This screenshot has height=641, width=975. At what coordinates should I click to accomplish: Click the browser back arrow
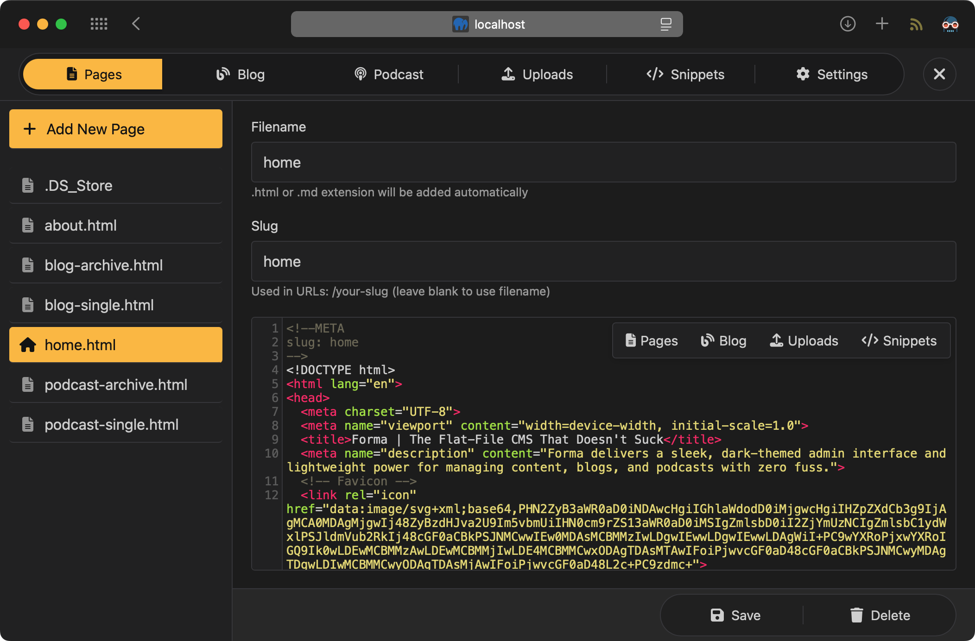[136, 24]
